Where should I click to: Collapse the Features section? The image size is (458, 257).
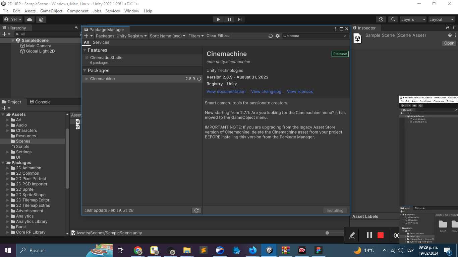coord(85,50)
